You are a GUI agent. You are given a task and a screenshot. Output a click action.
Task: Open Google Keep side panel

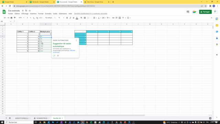coord(217,25)
